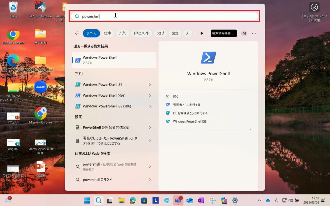Screen dimensions: 330x206
Task: Open Outlook from the taskbar
Action: (189, 200)
